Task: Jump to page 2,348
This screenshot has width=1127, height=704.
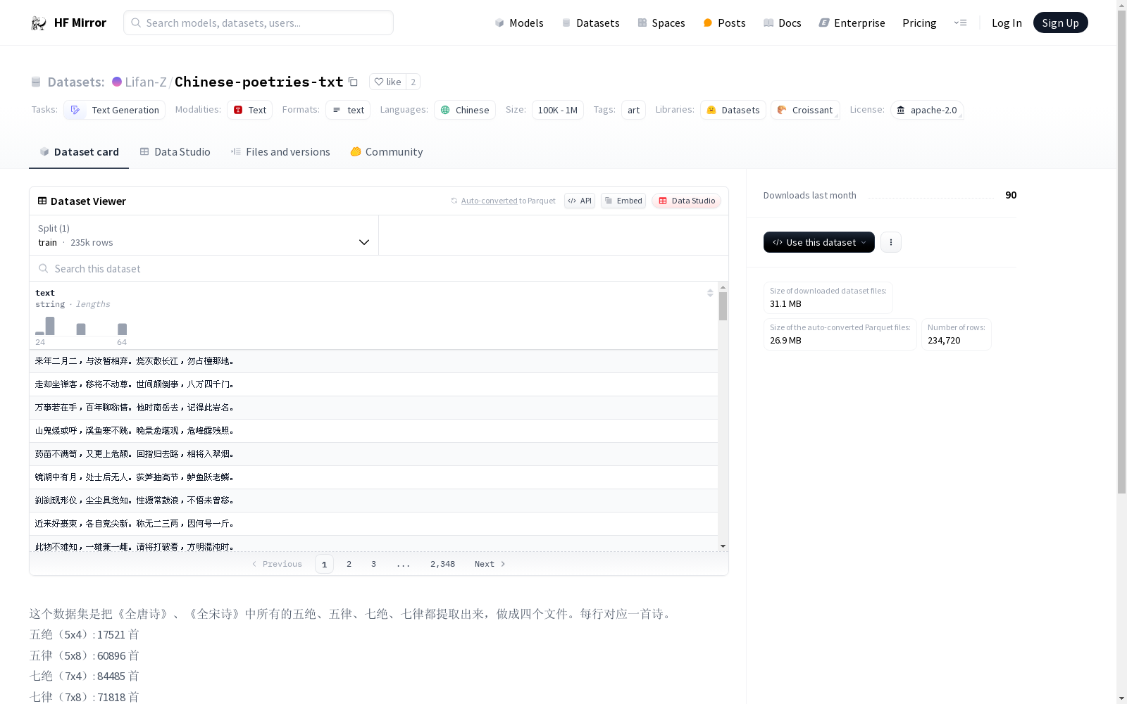Action: (442, 564)
